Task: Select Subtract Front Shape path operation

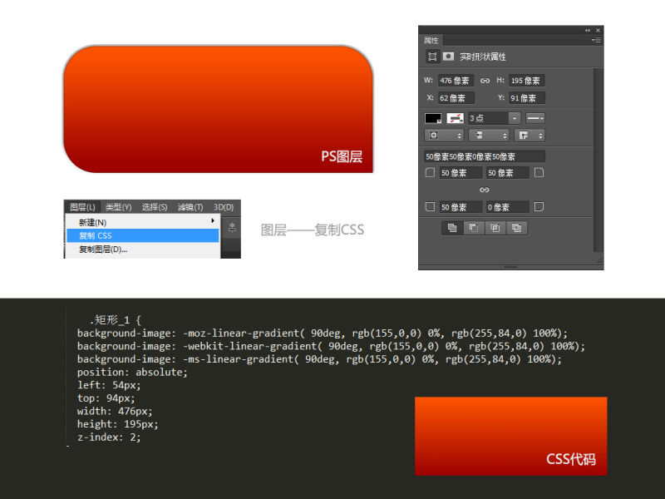Action: coord(473,228)
